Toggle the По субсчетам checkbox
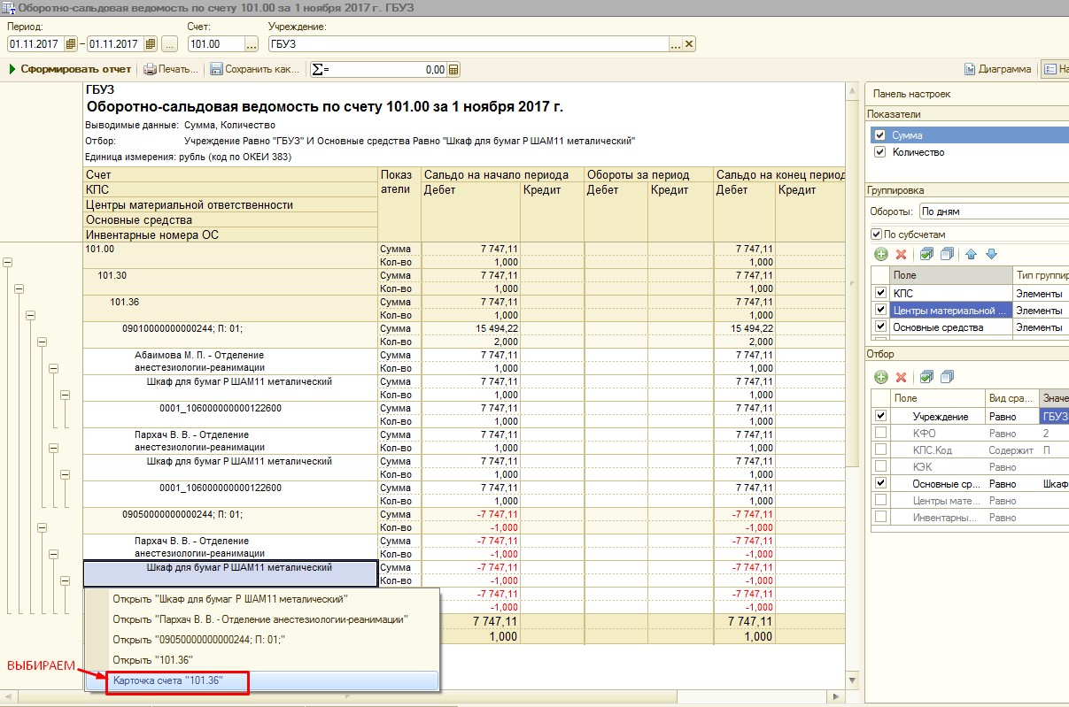Screen dimensions: 1069x707 tap(878, 234)
